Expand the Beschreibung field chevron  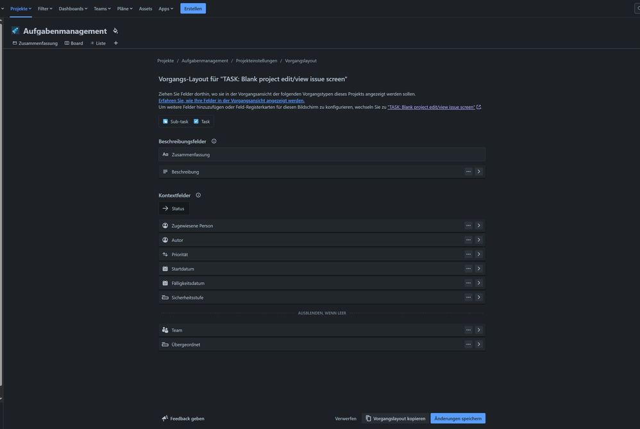pos(479,172)
